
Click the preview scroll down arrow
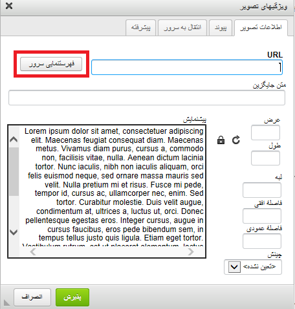[14, 232]
